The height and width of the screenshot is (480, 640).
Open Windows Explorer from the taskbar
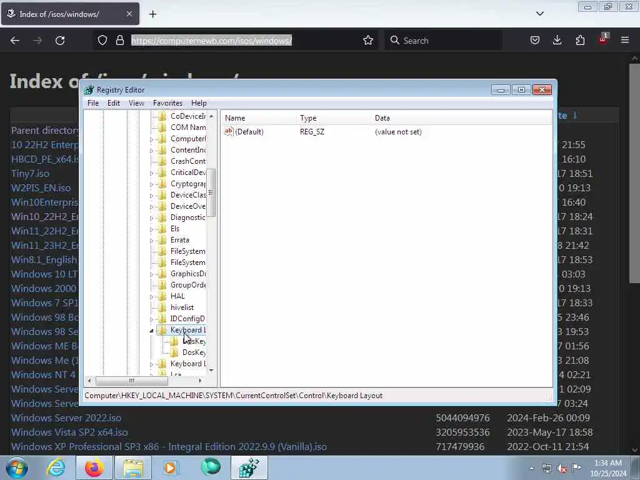tap(133, 467)
